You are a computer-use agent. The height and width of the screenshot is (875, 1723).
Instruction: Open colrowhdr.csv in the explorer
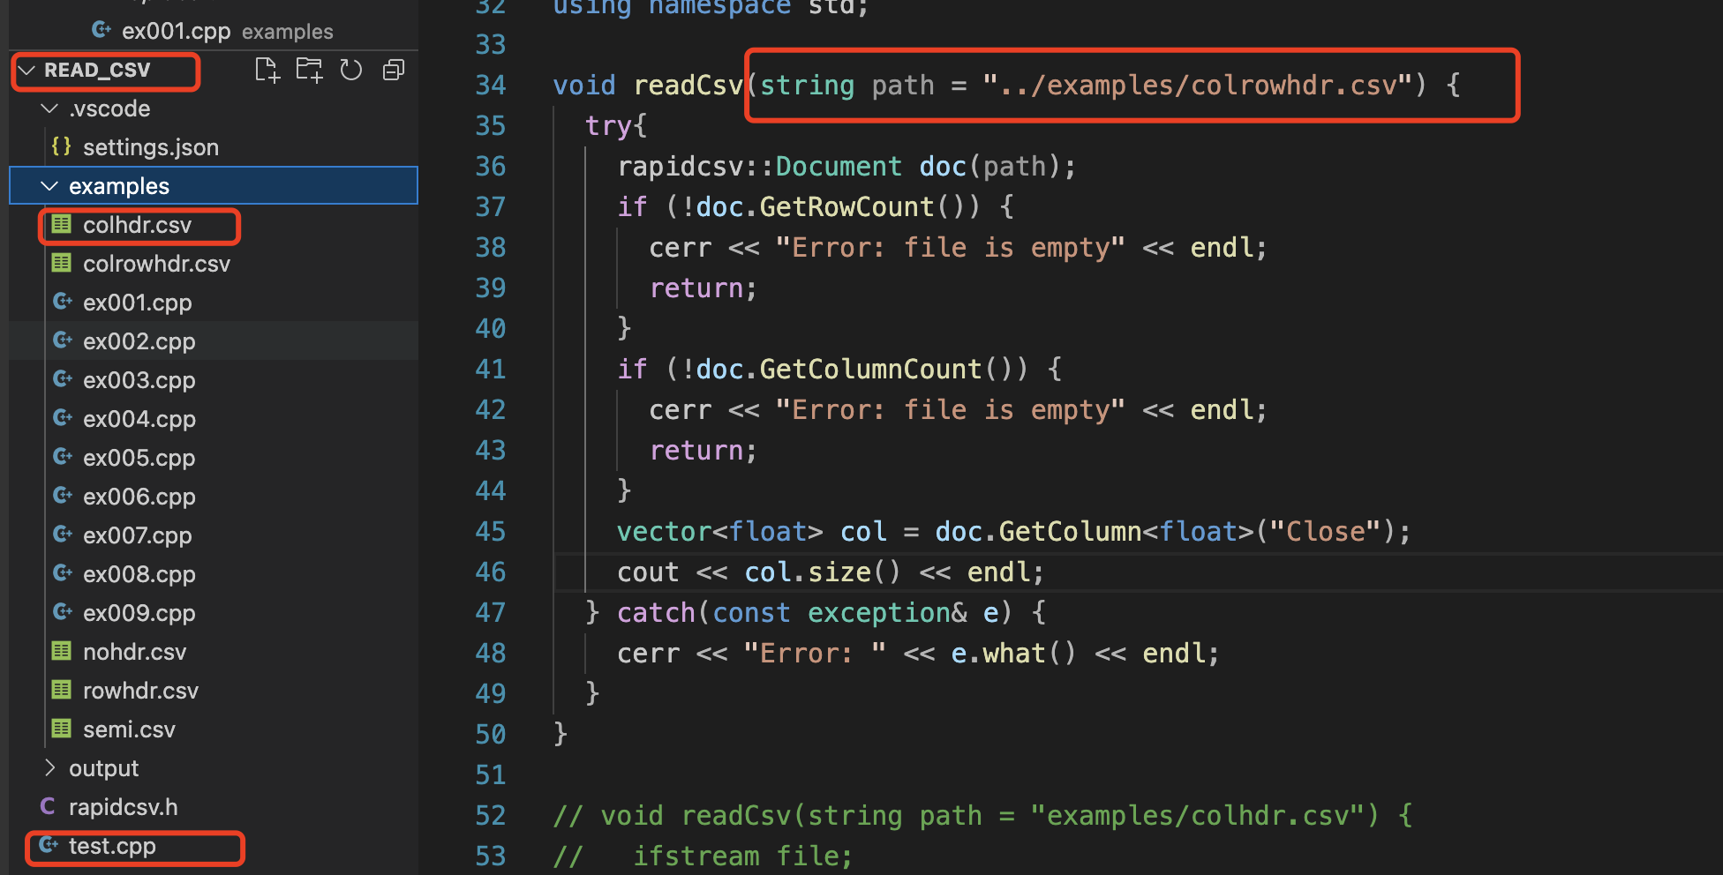(156, 264)
